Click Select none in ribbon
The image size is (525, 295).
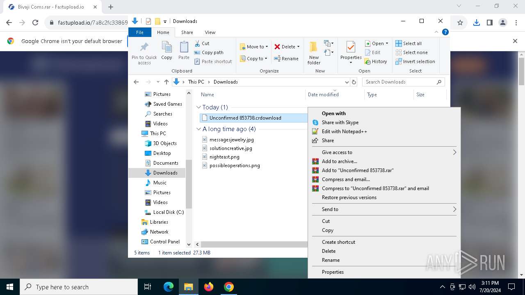pos(411,52)
